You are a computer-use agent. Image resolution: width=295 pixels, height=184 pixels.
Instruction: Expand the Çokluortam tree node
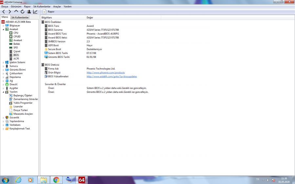click(3, 74)
